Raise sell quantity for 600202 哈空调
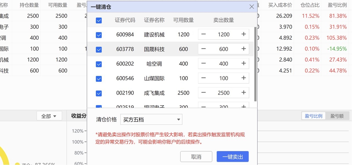 point(243,64)
